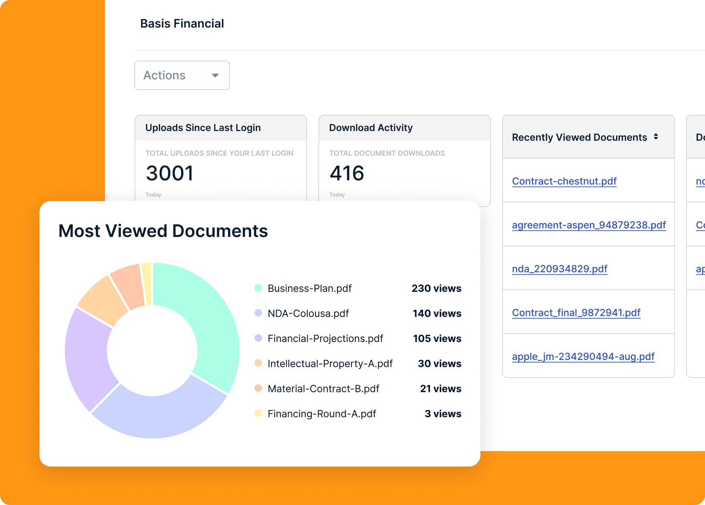Click the purple Financial-Projections.pdf legend dot
Screen dimensions: 705x505
[258, 338]
